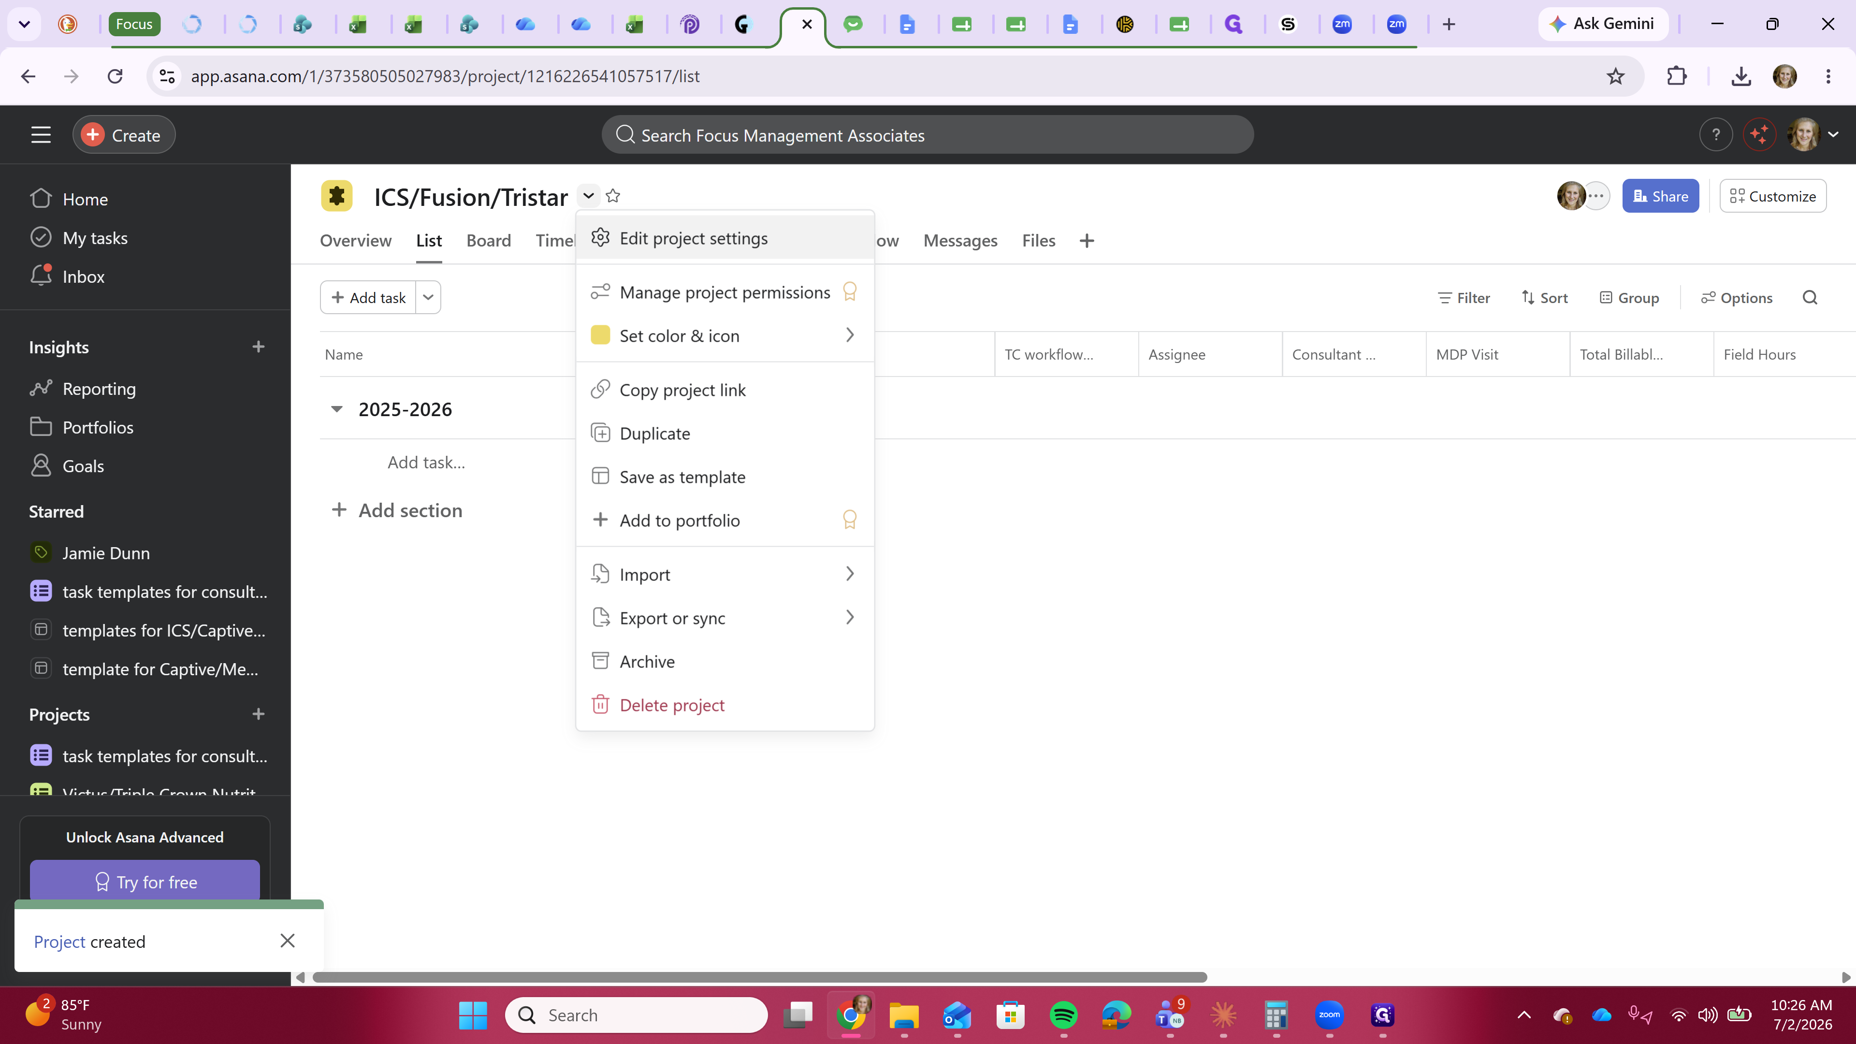The height and width of the screenshot is (1044, 1856).
Task: Click Add section below the list
Action: tap(397, 510)
